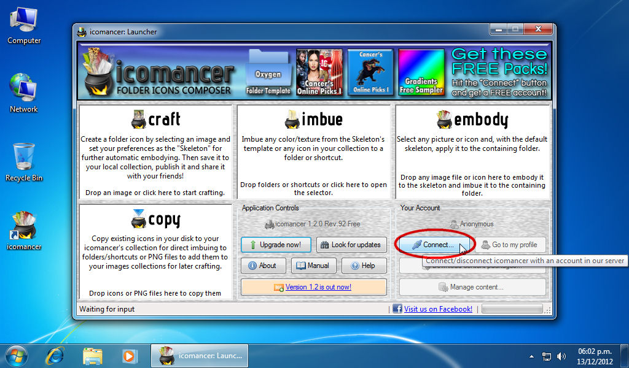
Task: Click the embody panel
Action: tap(472, 151)
